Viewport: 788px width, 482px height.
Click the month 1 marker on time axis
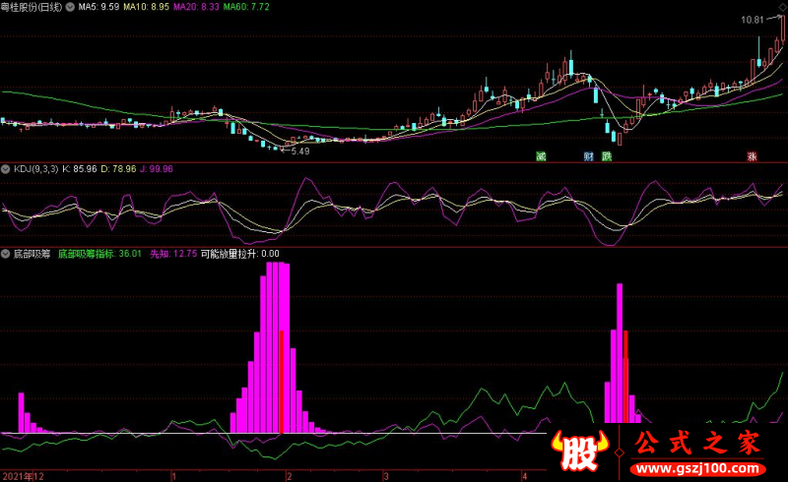(173, 476)
